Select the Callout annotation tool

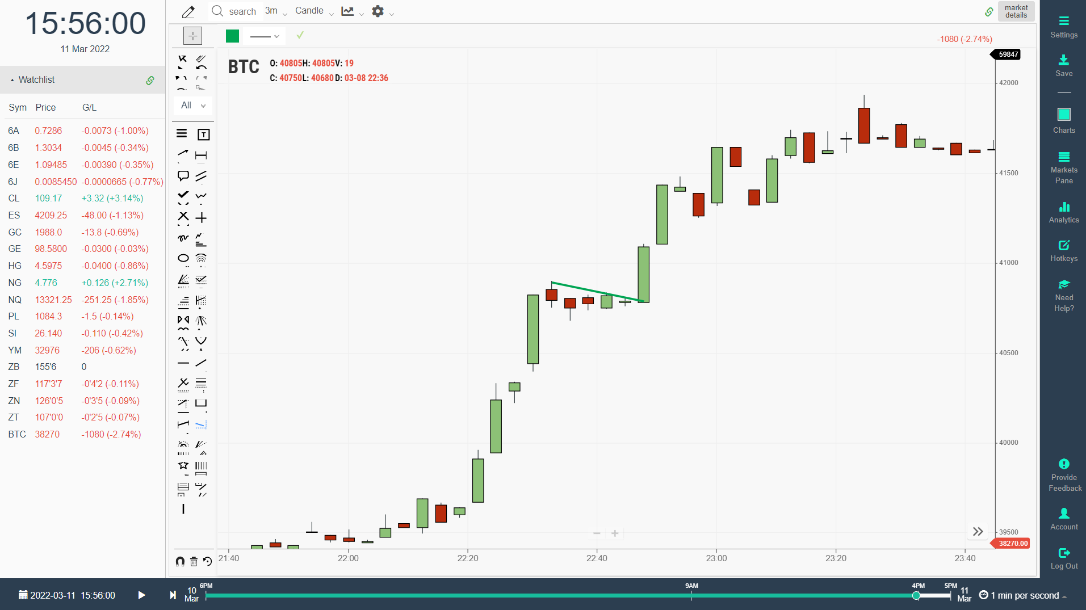tap(183, 176)
